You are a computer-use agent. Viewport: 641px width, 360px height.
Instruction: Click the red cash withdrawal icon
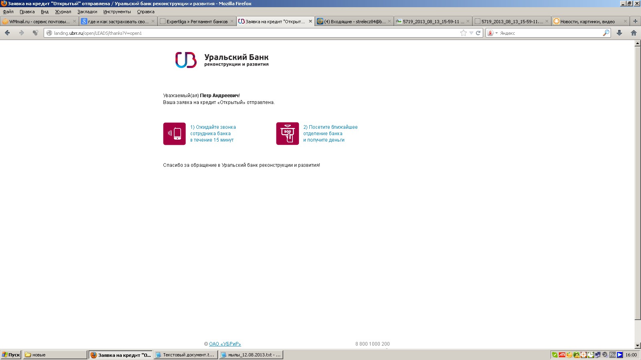pyautogui.click(x=287, y=134)
